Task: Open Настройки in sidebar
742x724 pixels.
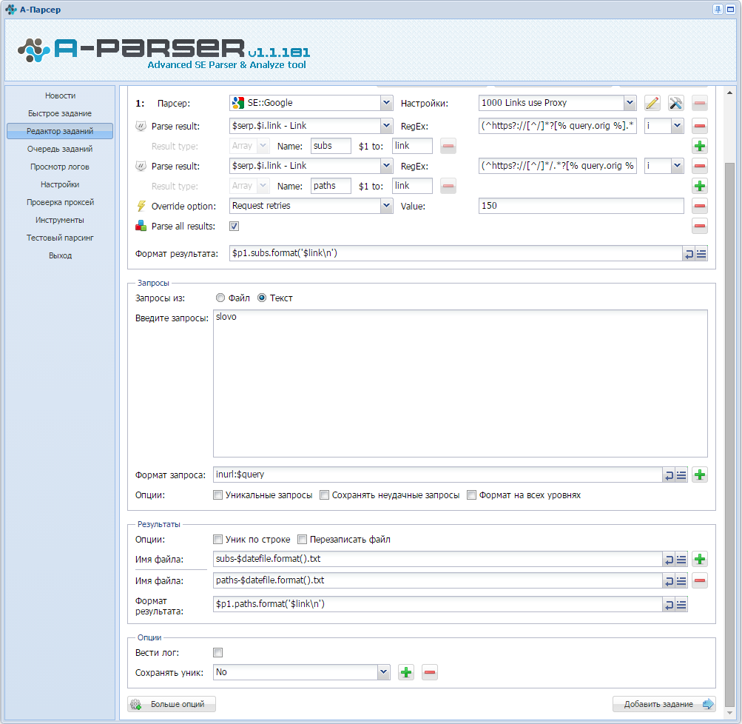Action: coord(60,184)
